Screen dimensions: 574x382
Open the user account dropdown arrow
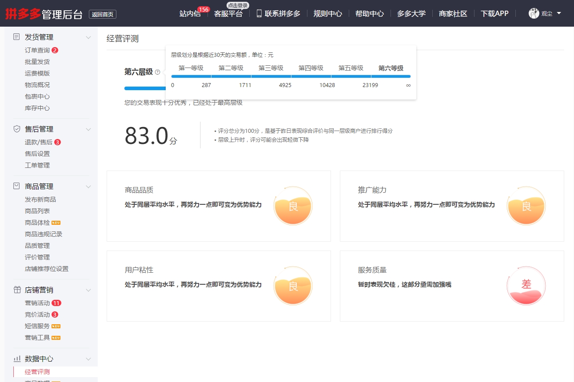[x=559, y=13]
